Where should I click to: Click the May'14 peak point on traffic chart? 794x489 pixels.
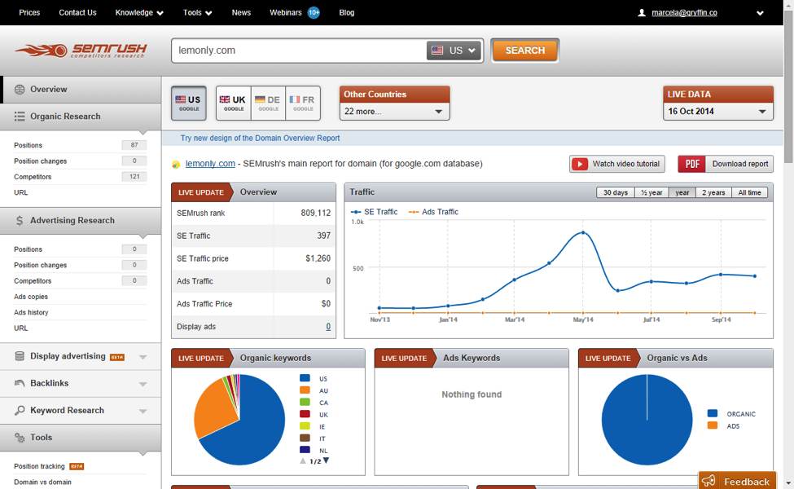[x=583, y=232]
